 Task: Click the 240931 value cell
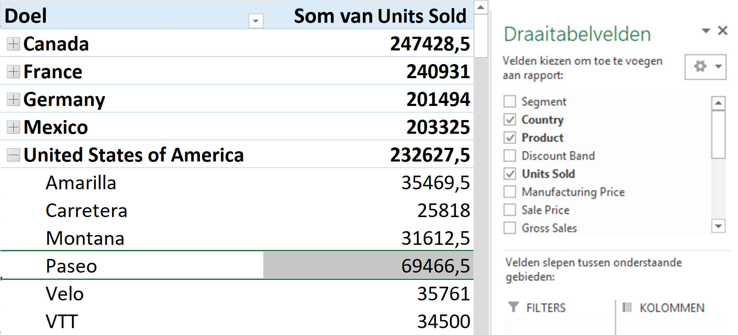[x=369, y=71]
